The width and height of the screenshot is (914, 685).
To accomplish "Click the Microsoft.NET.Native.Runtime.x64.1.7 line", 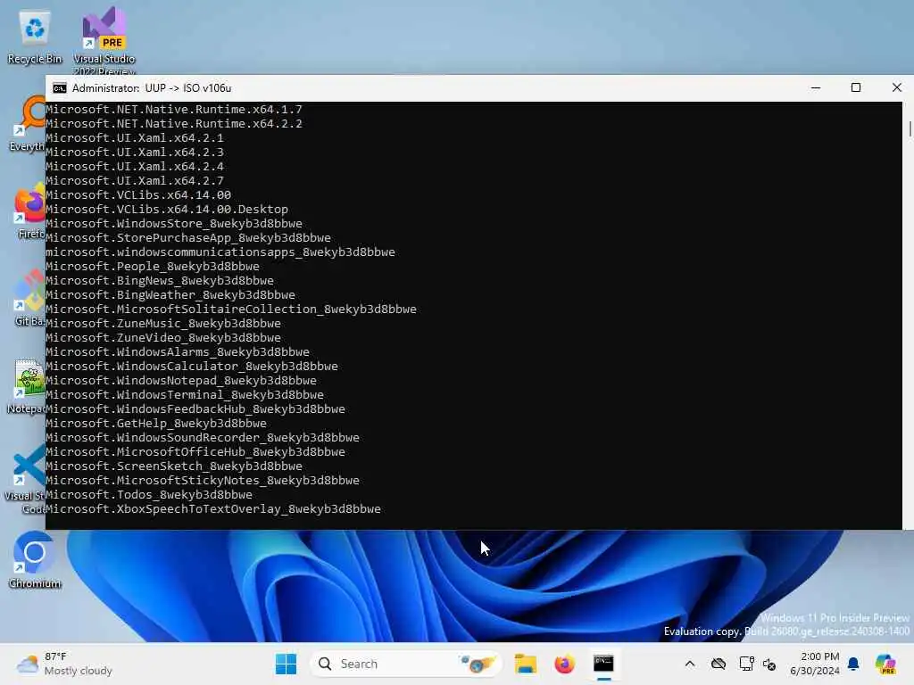I will click(x=174, y=110).
